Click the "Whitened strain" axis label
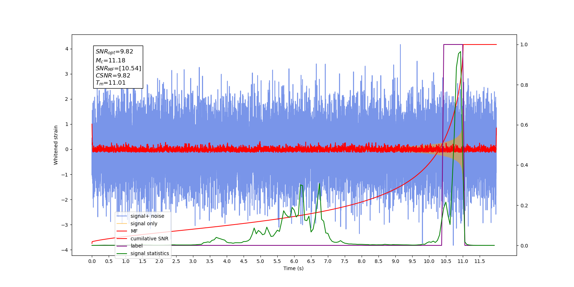574x287 pixels. [56, 145]
